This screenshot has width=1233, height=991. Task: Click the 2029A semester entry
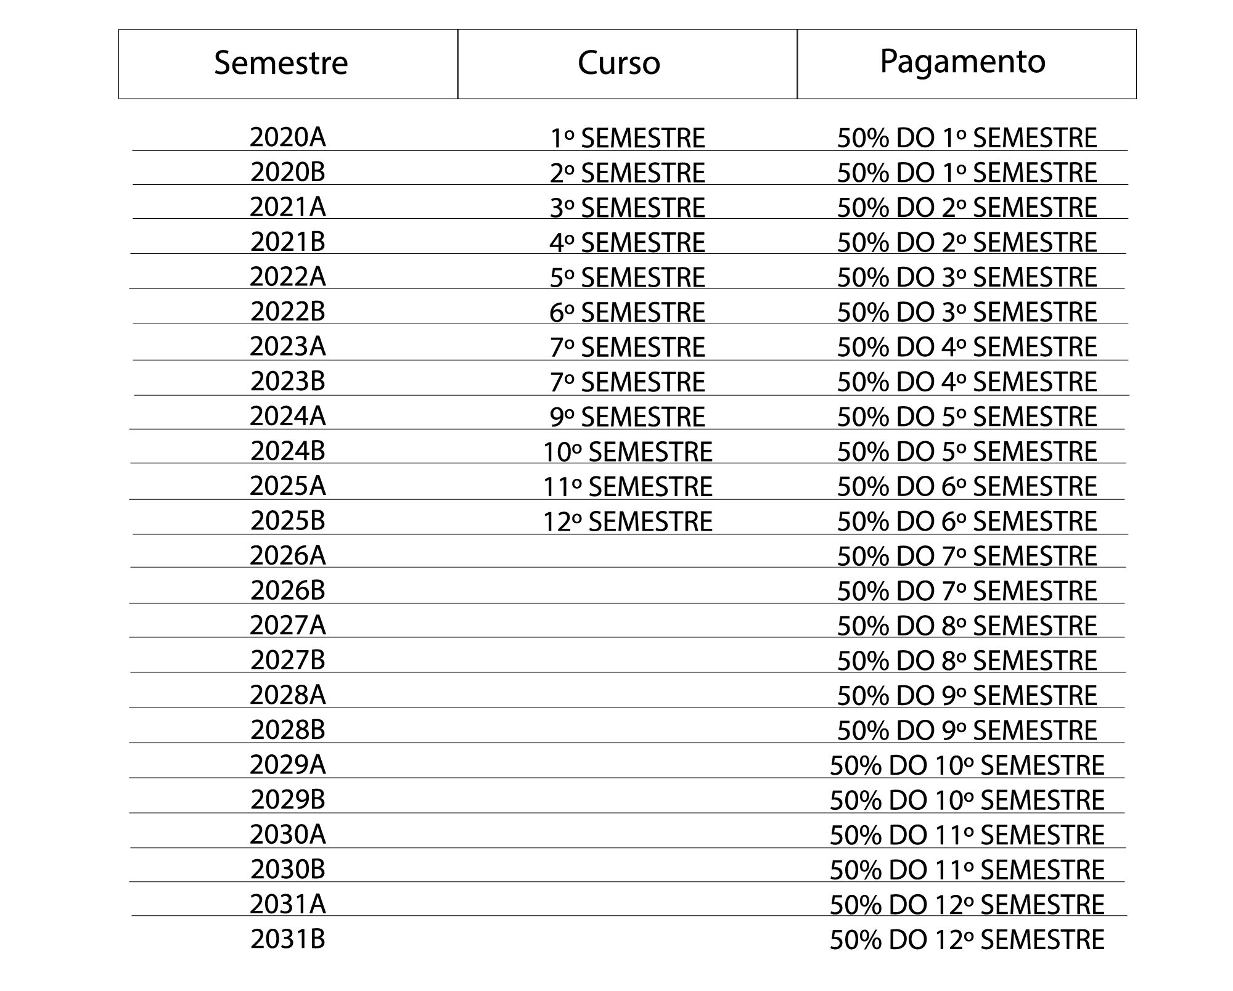pyautogui.click(x=288, y=765)
